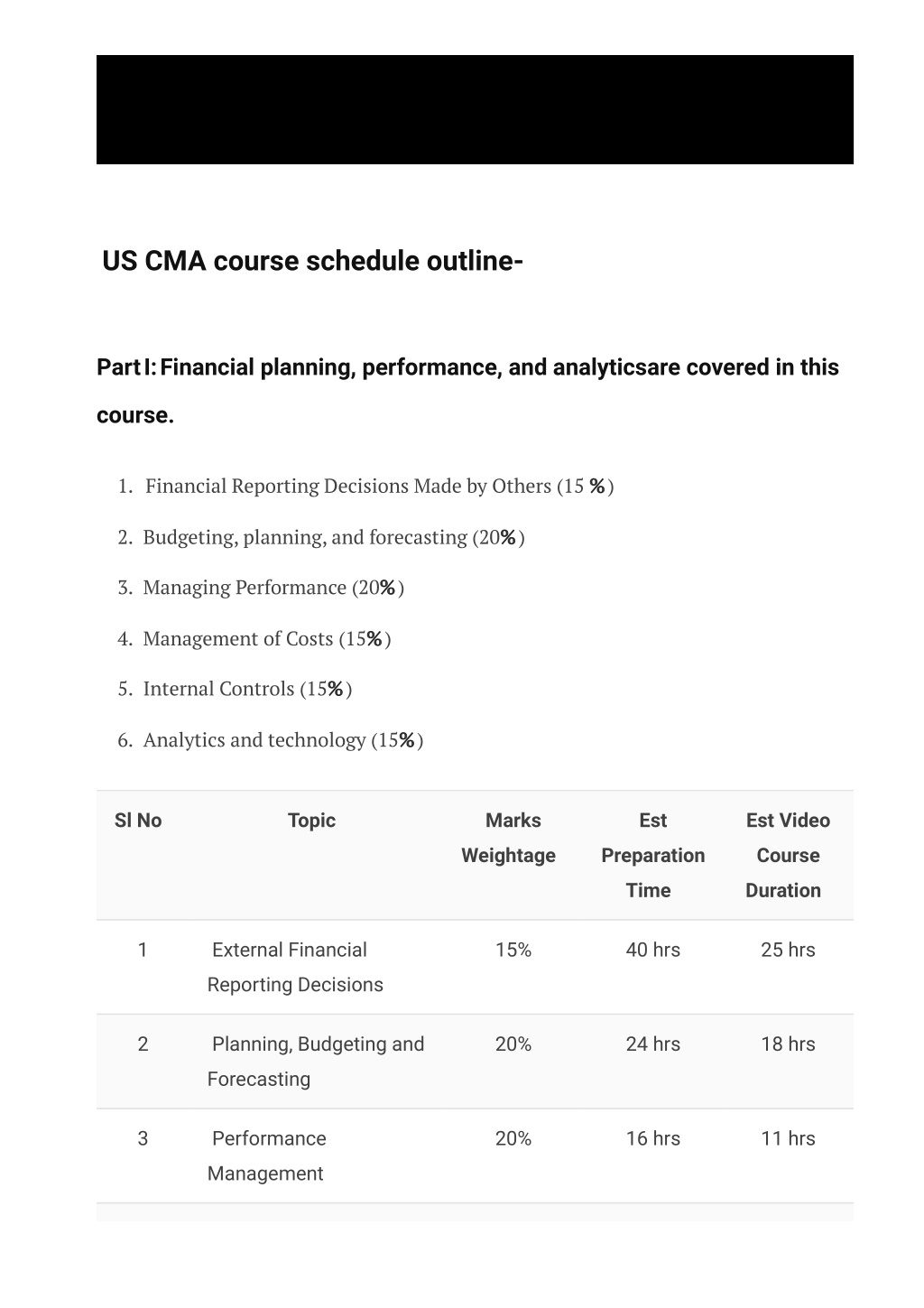Click the 'Marks Weightage' column header
The height and width of the screenshot is (1308, 924).
(509, 838)
